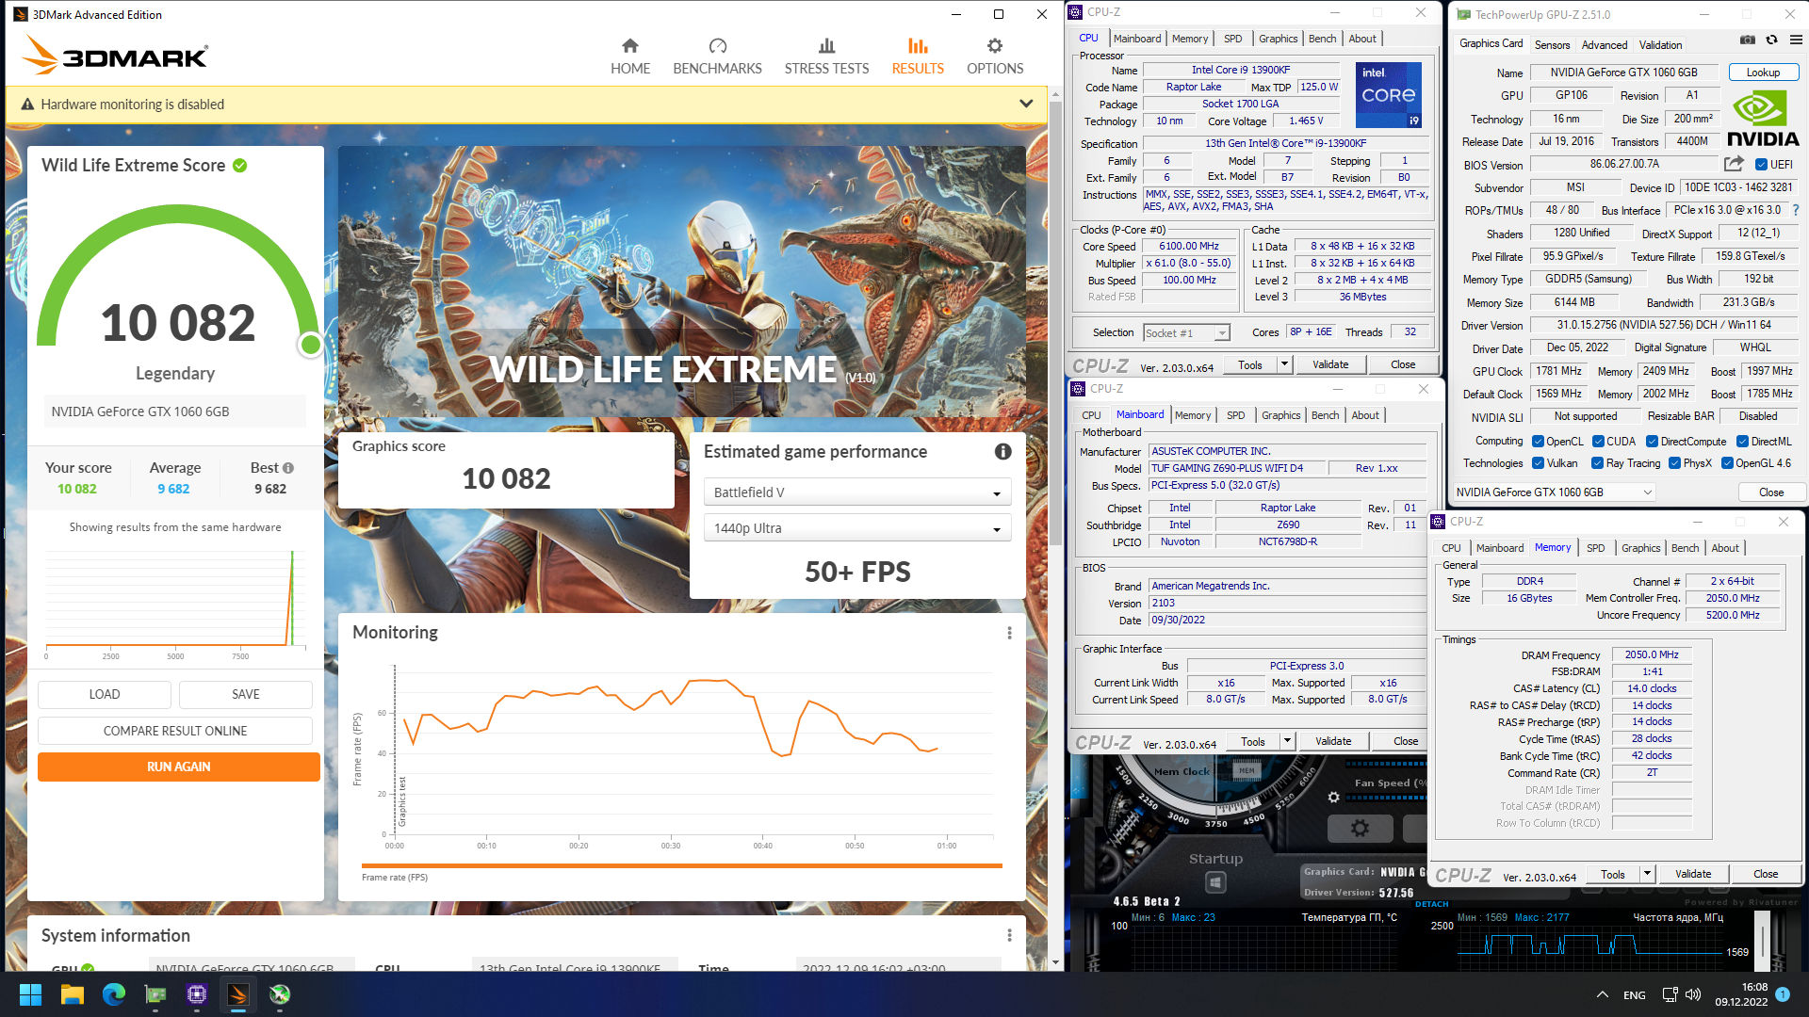Viewport: 1809px width, 1017px height.
Task: Open the System information three-dot menu
Action: [x=1009, y=935]
